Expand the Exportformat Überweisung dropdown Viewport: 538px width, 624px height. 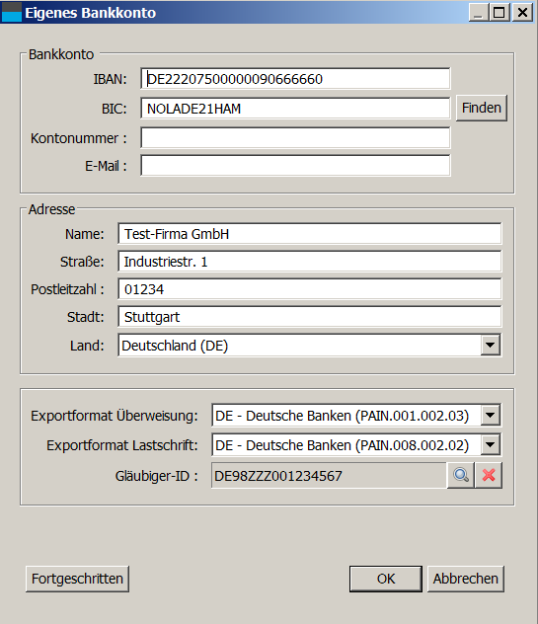491,416
